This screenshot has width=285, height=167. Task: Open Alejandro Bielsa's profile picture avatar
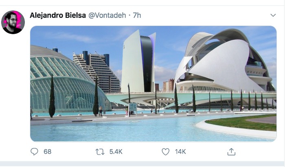click(13, 22)
